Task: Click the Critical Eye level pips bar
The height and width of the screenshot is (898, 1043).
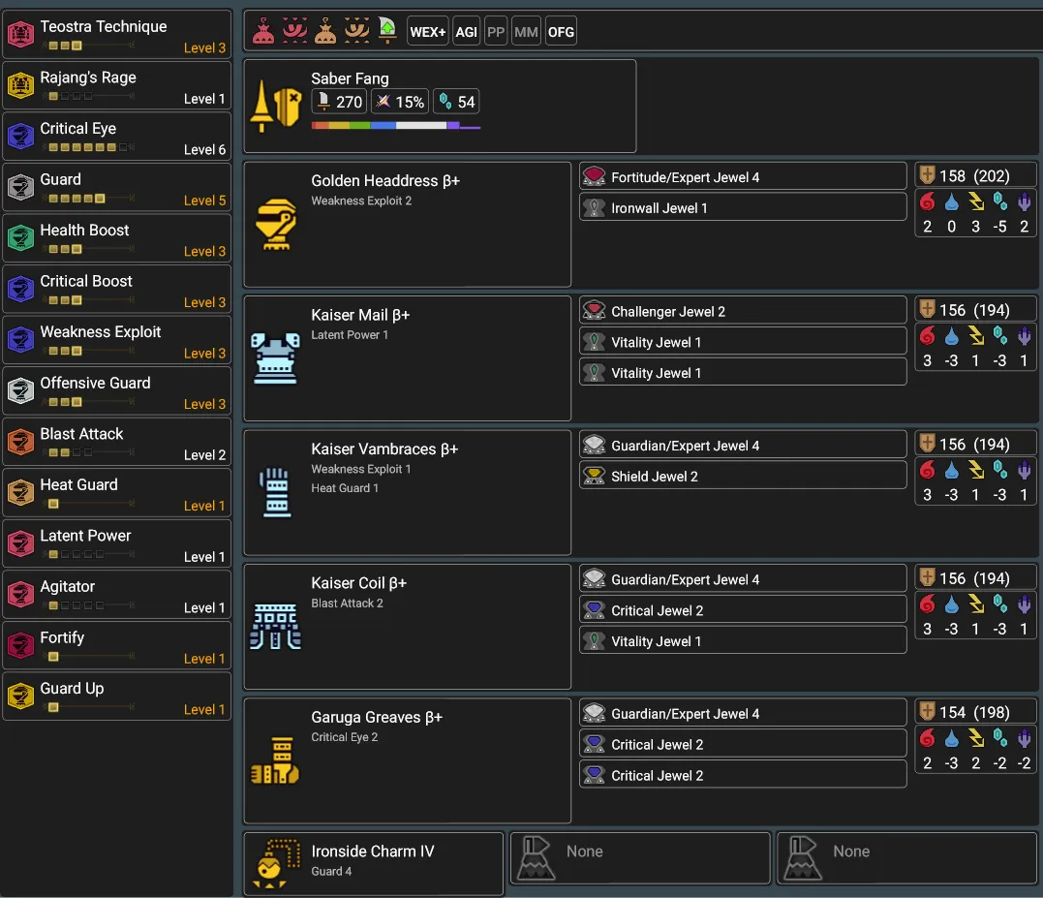Action: [x=88, y=147]
